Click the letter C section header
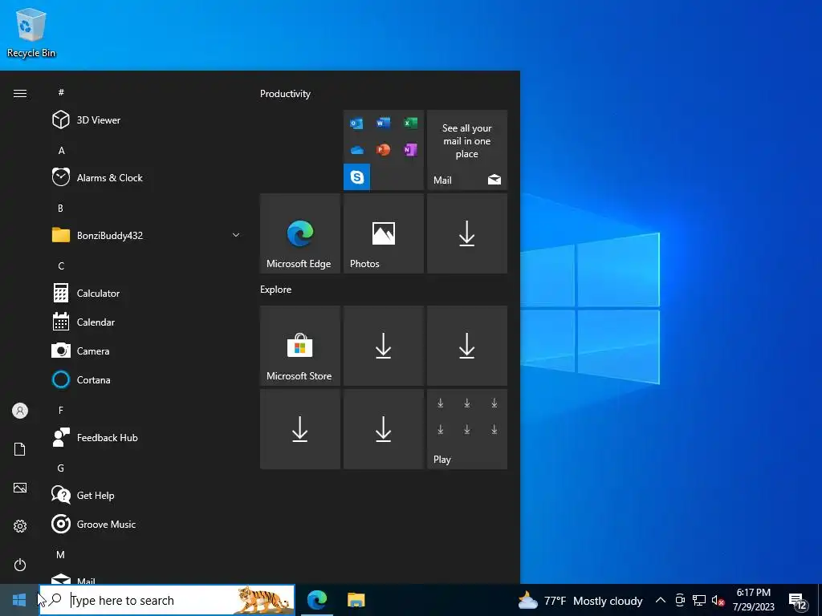Image resolution: width=822 pixels, height=616 pixels. pyautogui.click(x=61, y=266)
